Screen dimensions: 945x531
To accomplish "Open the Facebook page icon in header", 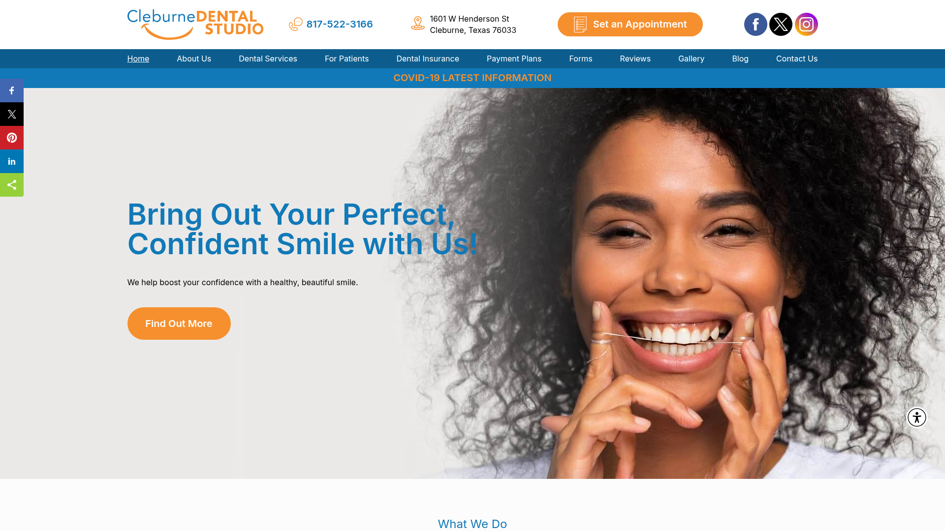I will pos(756,24).
